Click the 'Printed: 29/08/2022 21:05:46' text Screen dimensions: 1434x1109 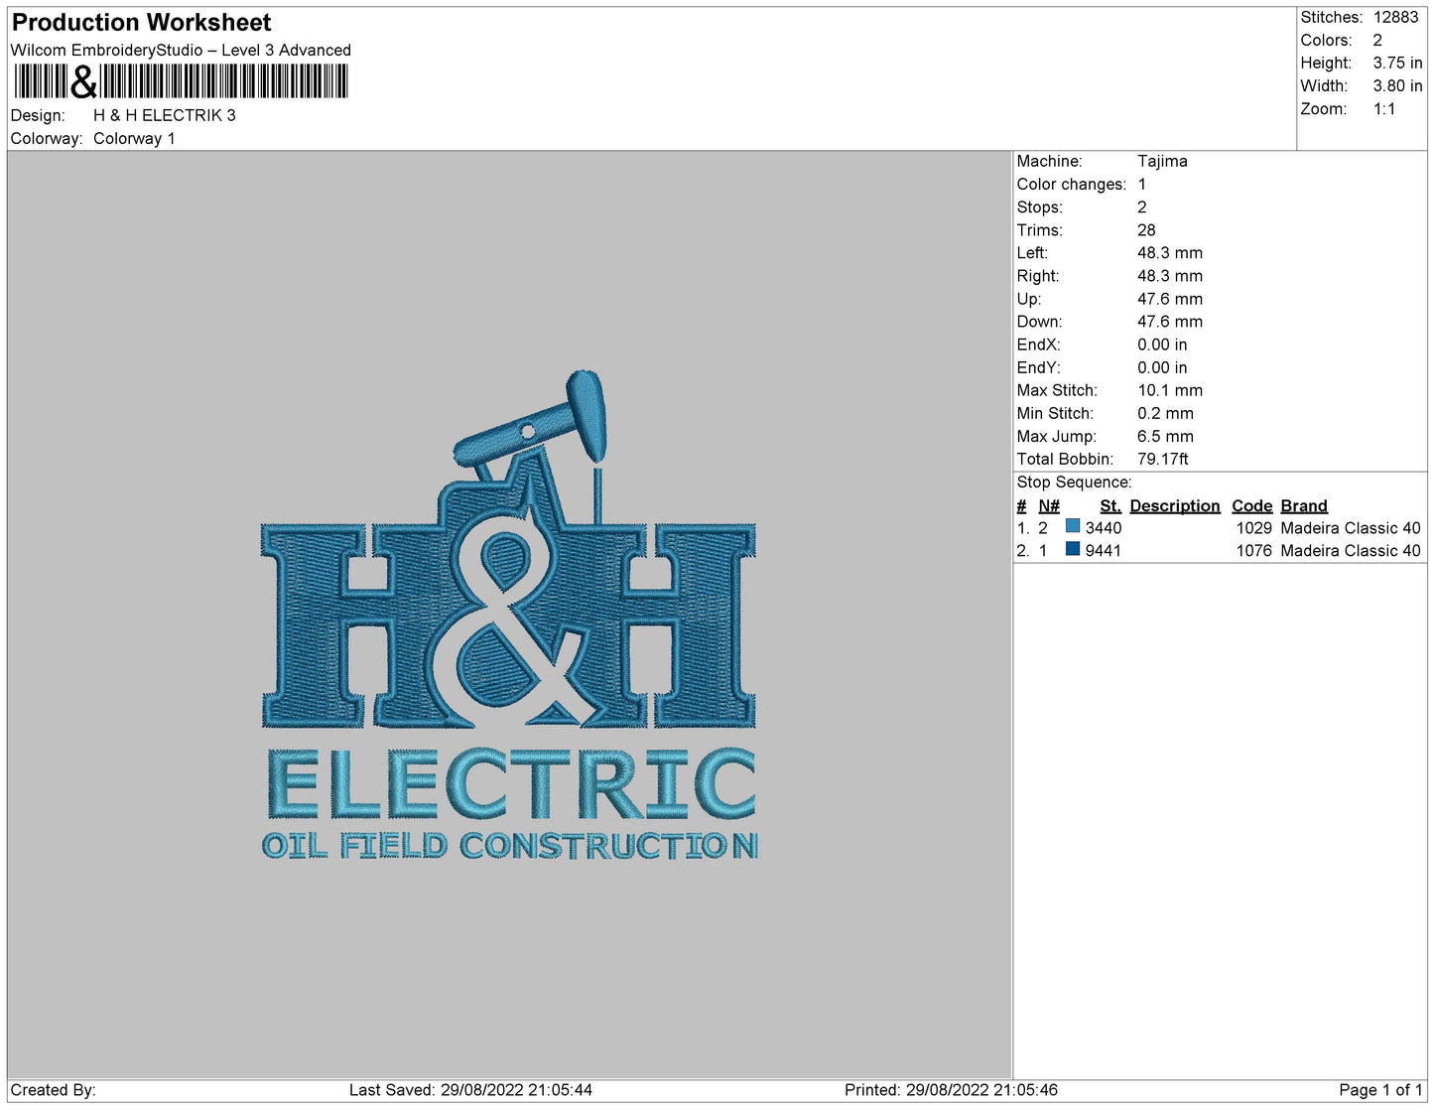click(x=951, y=1089)
